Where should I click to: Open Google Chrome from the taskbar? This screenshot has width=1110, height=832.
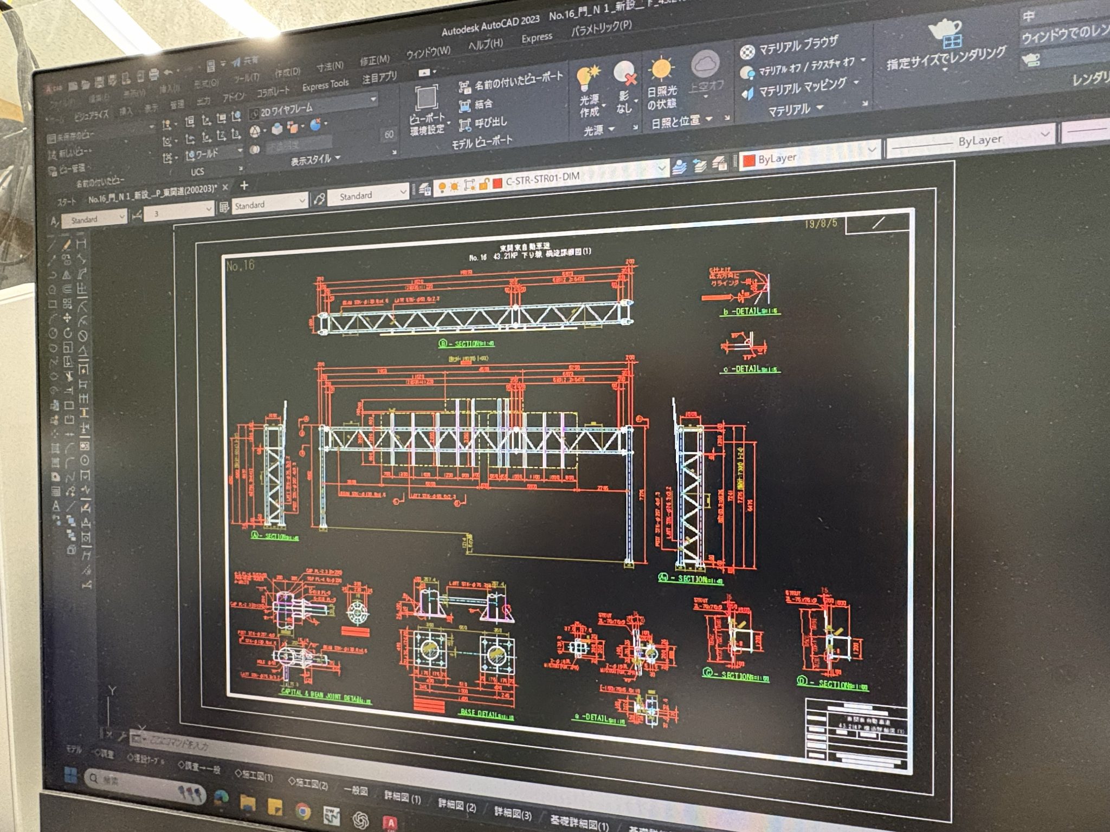pyautogui.click(x=303, y=811)
